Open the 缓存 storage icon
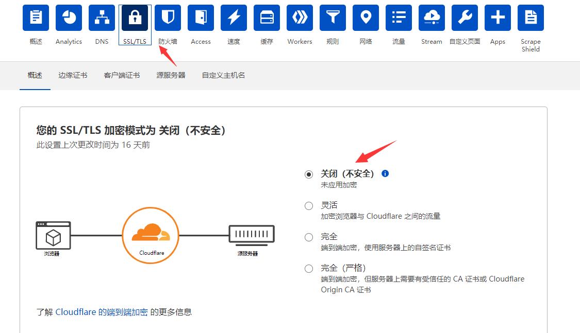580x333 pixels. (267, 18)
